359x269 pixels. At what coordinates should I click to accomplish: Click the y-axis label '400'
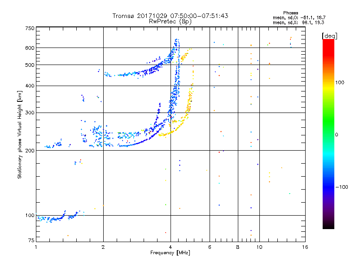click(x=30, y=86)
